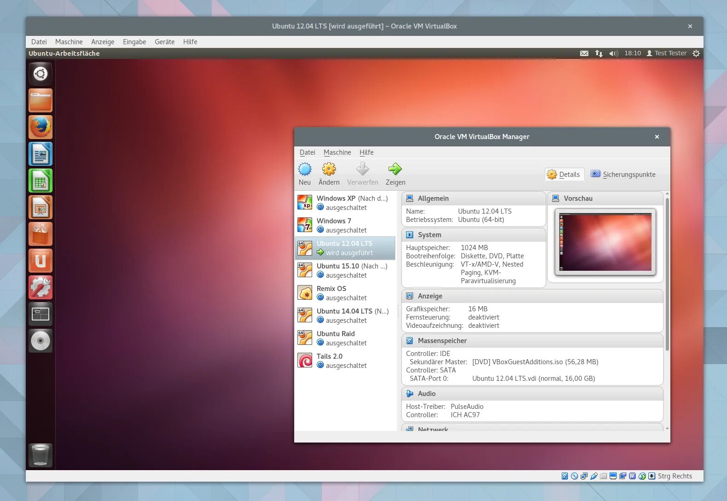Click the Vorschau preview thumbnail

pos(605,242)
